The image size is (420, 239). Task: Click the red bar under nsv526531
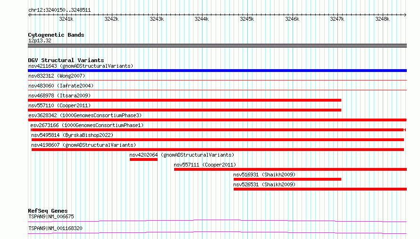320,189
